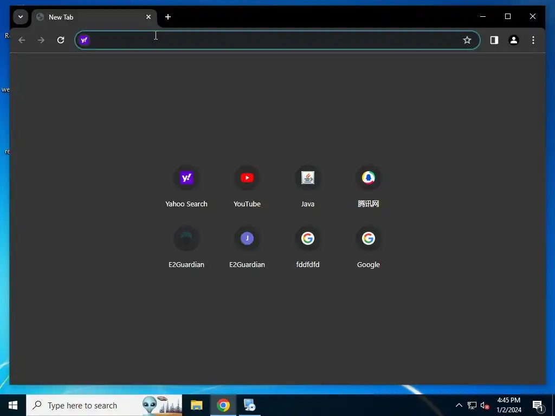The height and width of the screenshot is (416, 555).
Task: Open E2Guardian shortcut with purple J icon
Action: click(x=247, y=248)
